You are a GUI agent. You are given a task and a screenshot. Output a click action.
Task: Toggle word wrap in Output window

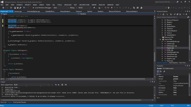pyautogui.click(x=66, y=85)
